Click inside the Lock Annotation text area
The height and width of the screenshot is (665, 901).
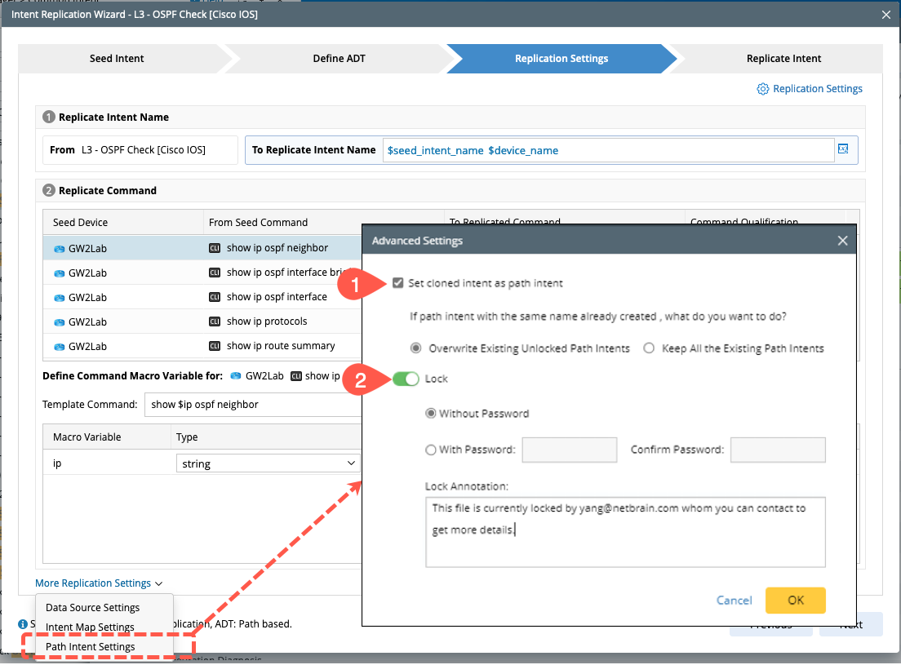tap(625, 532)
